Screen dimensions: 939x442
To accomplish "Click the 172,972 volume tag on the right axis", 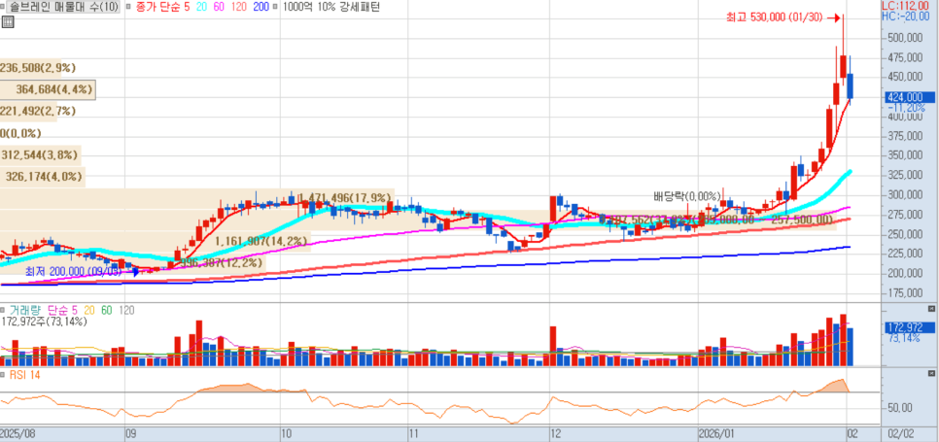I will click(x=909, y=327).
